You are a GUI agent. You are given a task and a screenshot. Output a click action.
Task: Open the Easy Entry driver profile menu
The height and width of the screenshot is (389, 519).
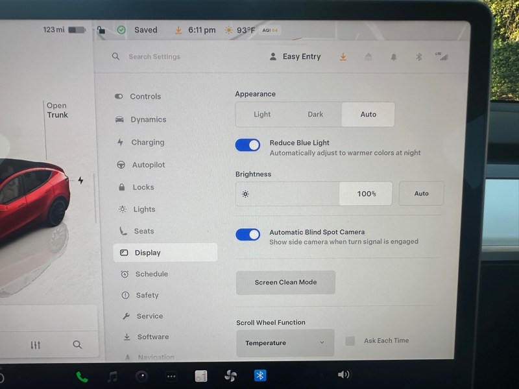(x=295, y=57)
